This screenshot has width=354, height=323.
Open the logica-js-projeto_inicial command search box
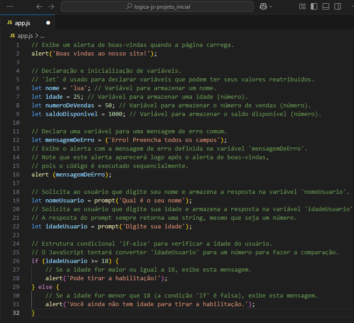point(157,6)
